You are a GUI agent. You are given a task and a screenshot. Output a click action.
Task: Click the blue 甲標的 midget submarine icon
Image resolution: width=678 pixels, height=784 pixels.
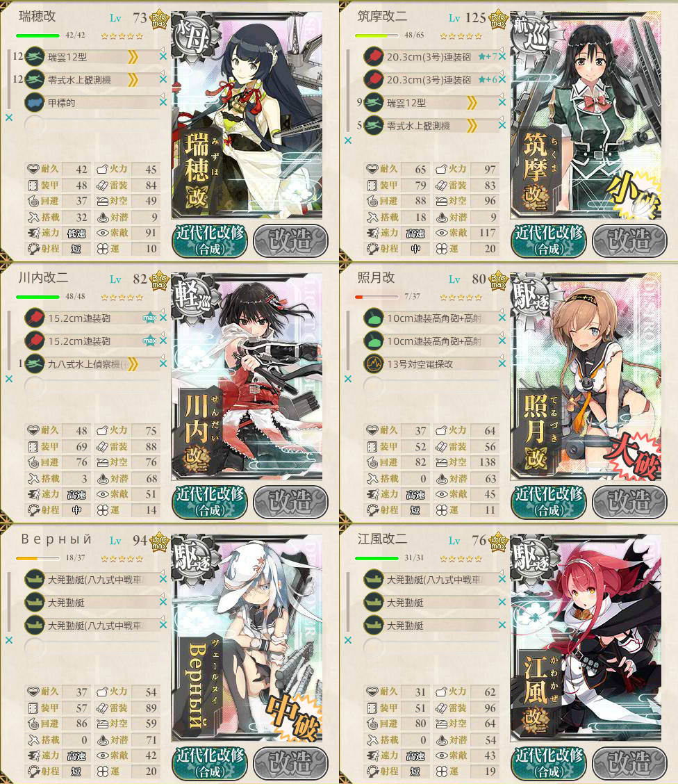(35, 102)
